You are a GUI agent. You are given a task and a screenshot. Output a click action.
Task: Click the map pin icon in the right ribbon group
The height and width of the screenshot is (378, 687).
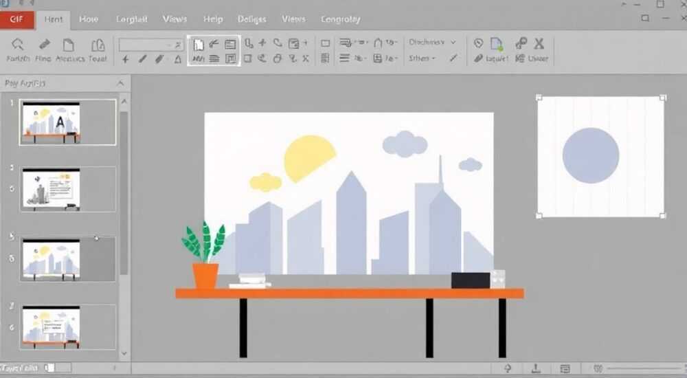click(478, 43)
